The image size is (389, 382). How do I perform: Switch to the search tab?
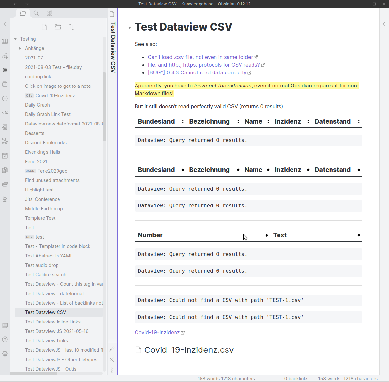pos(36,13)
